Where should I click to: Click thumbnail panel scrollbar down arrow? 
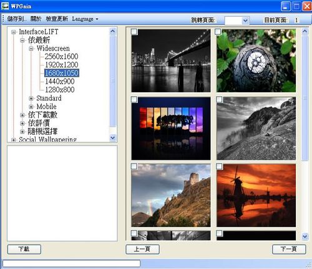(305, 237)
